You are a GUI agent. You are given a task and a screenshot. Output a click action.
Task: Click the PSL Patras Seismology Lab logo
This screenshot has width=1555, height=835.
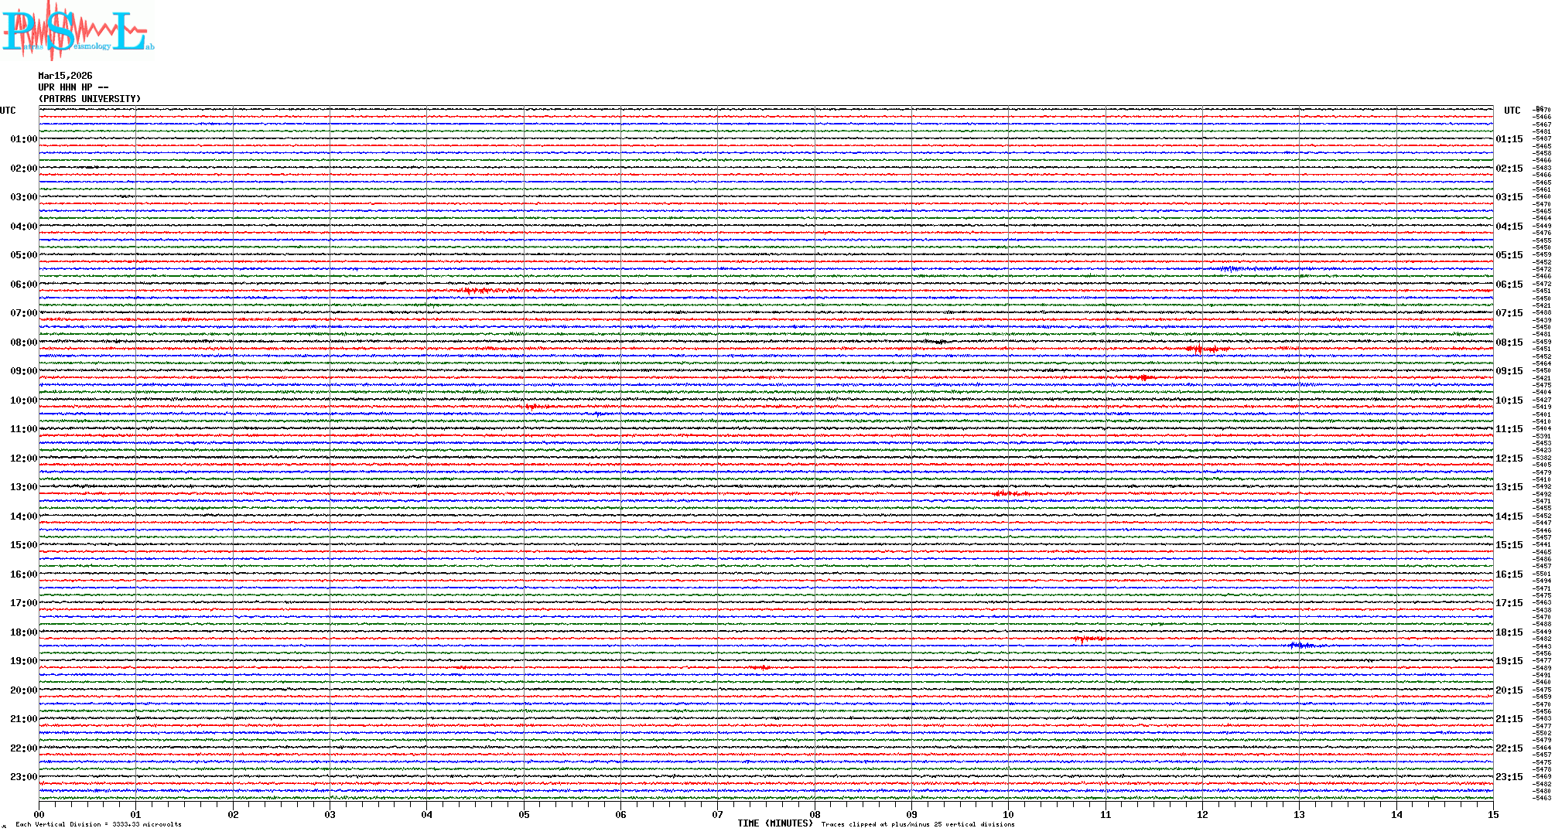coord(77,31)
